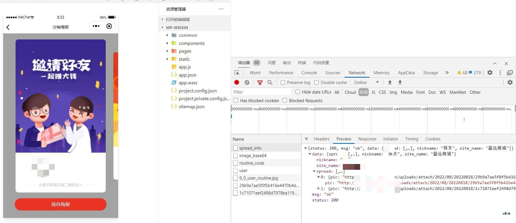Open the app.wxss stylesheet file
Screen dimensions: 516x223
pos(188,83)
